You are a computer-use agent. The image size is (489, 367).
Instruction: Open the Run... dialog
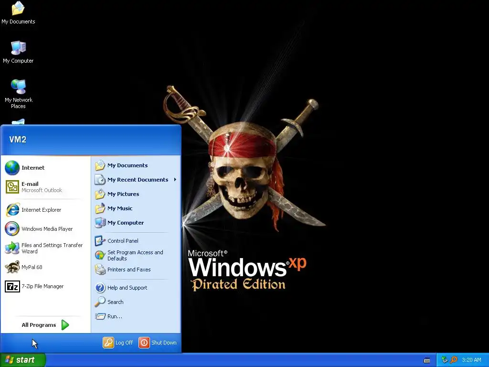(136, 316)
